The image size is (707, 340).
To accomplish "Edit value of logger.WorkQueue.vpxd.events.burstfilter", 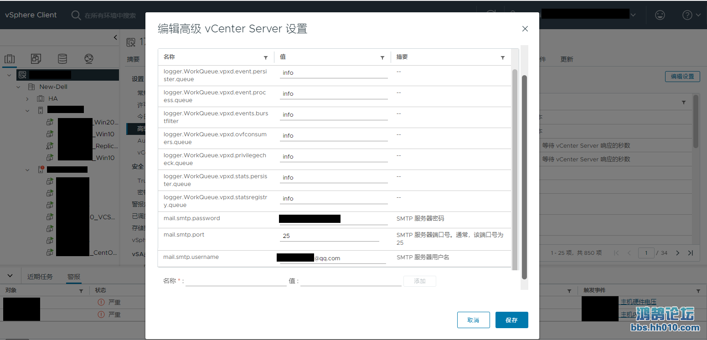I will (x=334, y=115).
